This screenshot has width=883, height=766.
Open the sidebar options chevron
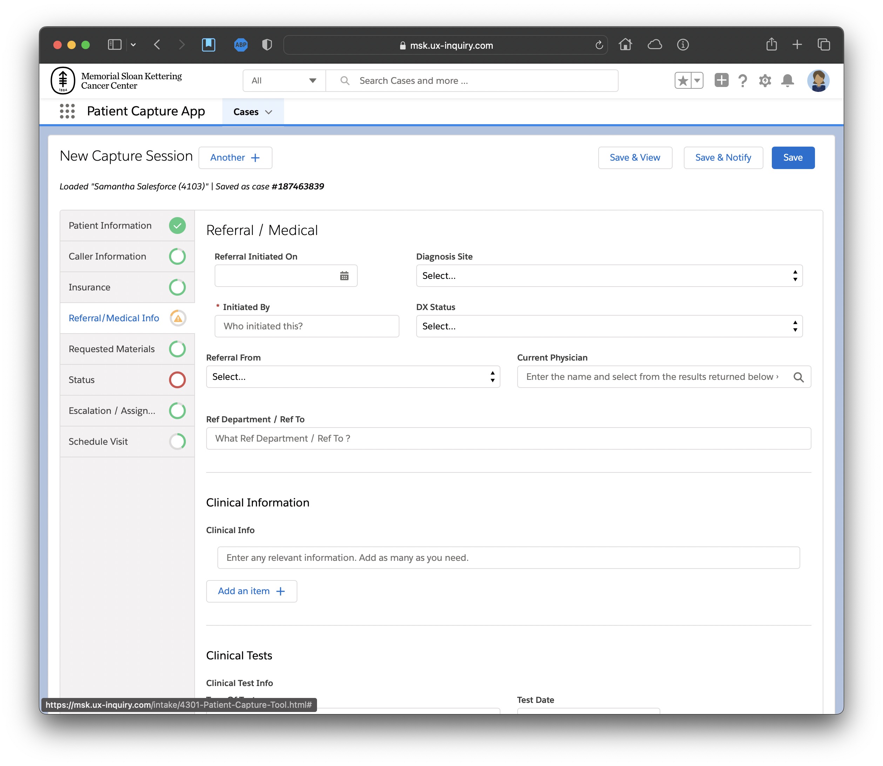133,45
